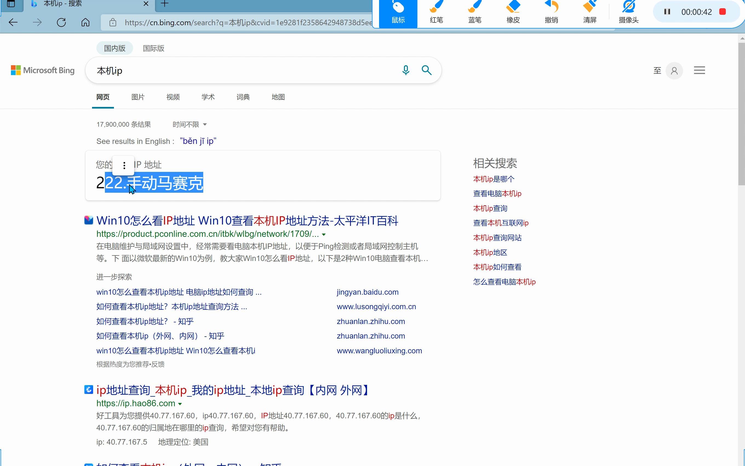The height and width of the screenshot is (466, 745).
Task: Open the three-dot options in IP card
Action: tap(124, 166)
